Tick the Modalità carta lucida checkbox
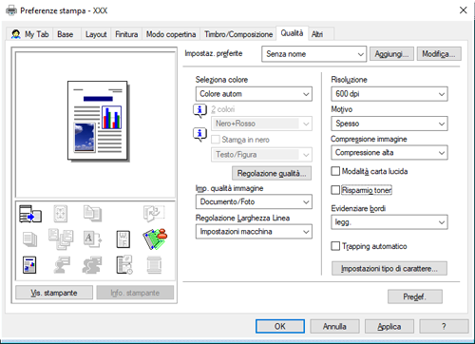The width and height of the screenshot is (475, 344). 335,171
